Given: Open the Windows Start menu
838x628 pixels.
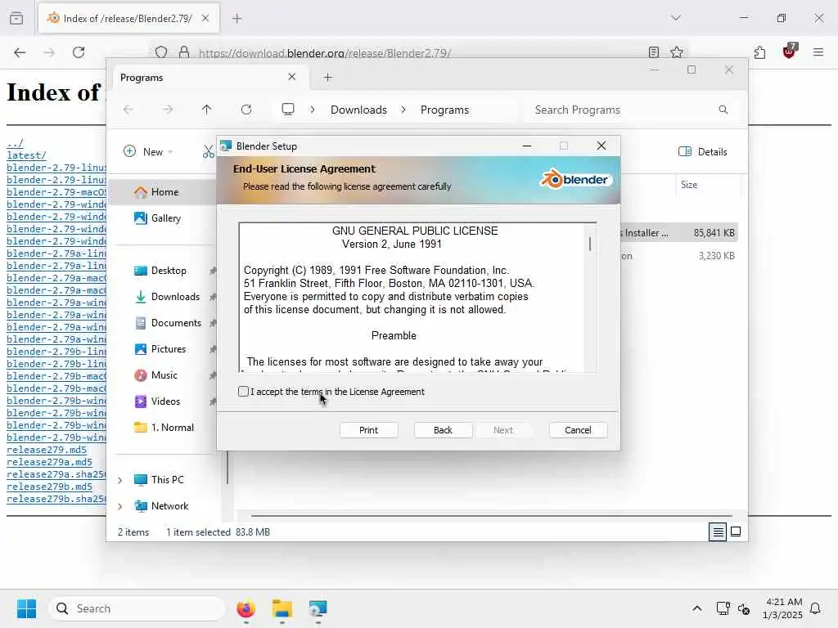Looking at the screenshot, I should click(x=26, y=608).
